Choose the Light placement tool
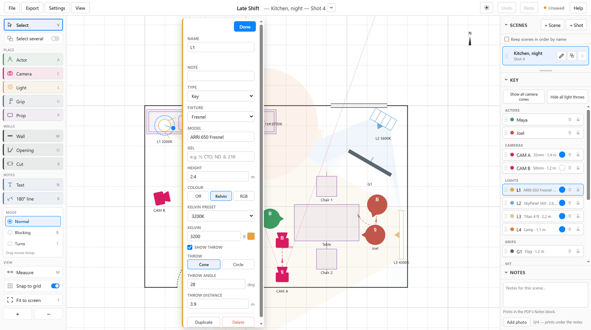Viewport: 591px width, 330px height. (33, 87)
